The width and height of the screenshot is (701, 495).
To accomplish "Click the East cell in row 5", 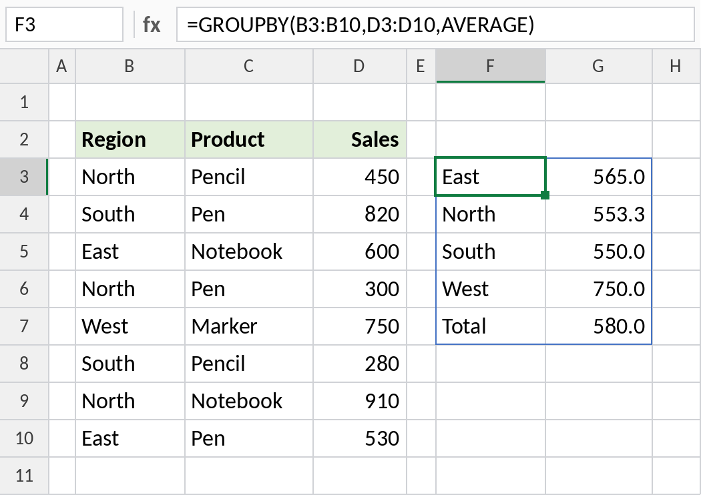I will pos(130,252).
